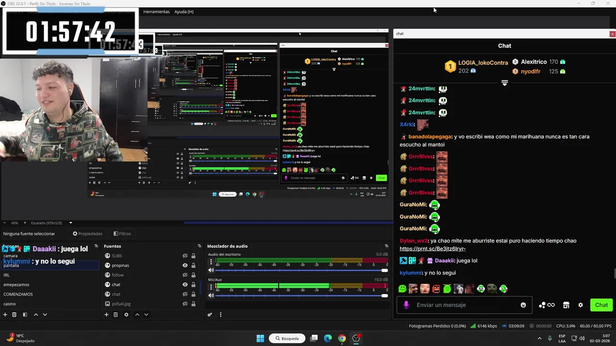
Task: Collapse the chat leaderboard with the chevron
Action: pos(504,83)
